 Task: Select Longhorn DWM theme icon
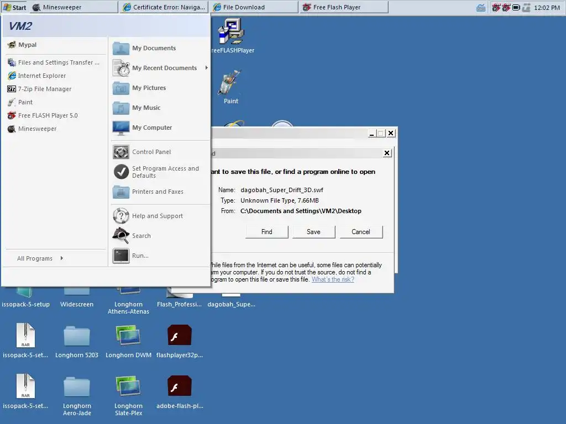coord(128,341)
